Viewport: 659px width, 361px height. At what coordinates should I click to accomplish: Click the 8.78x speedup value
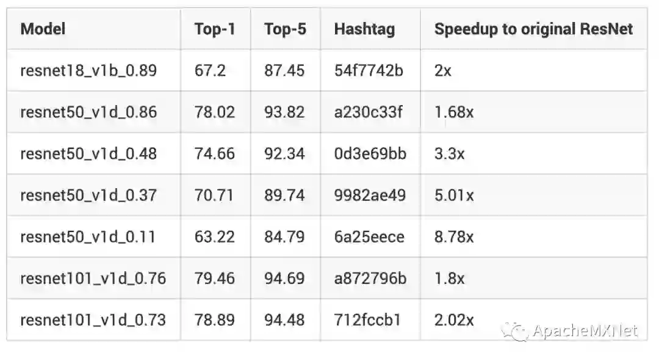[x=454, y=236]
